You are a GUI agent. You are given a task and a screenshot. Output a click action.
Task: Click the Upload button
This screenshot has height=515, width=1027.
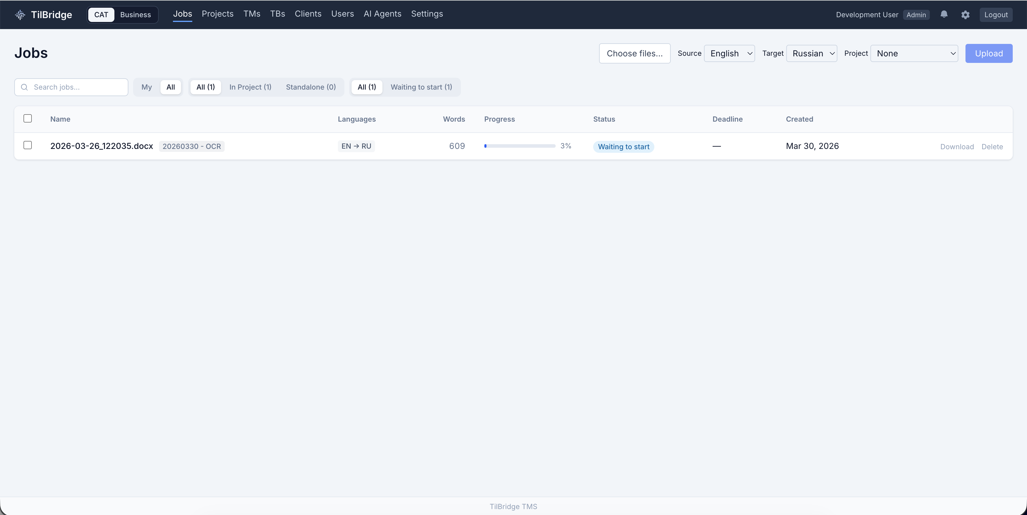pos(988,53)
